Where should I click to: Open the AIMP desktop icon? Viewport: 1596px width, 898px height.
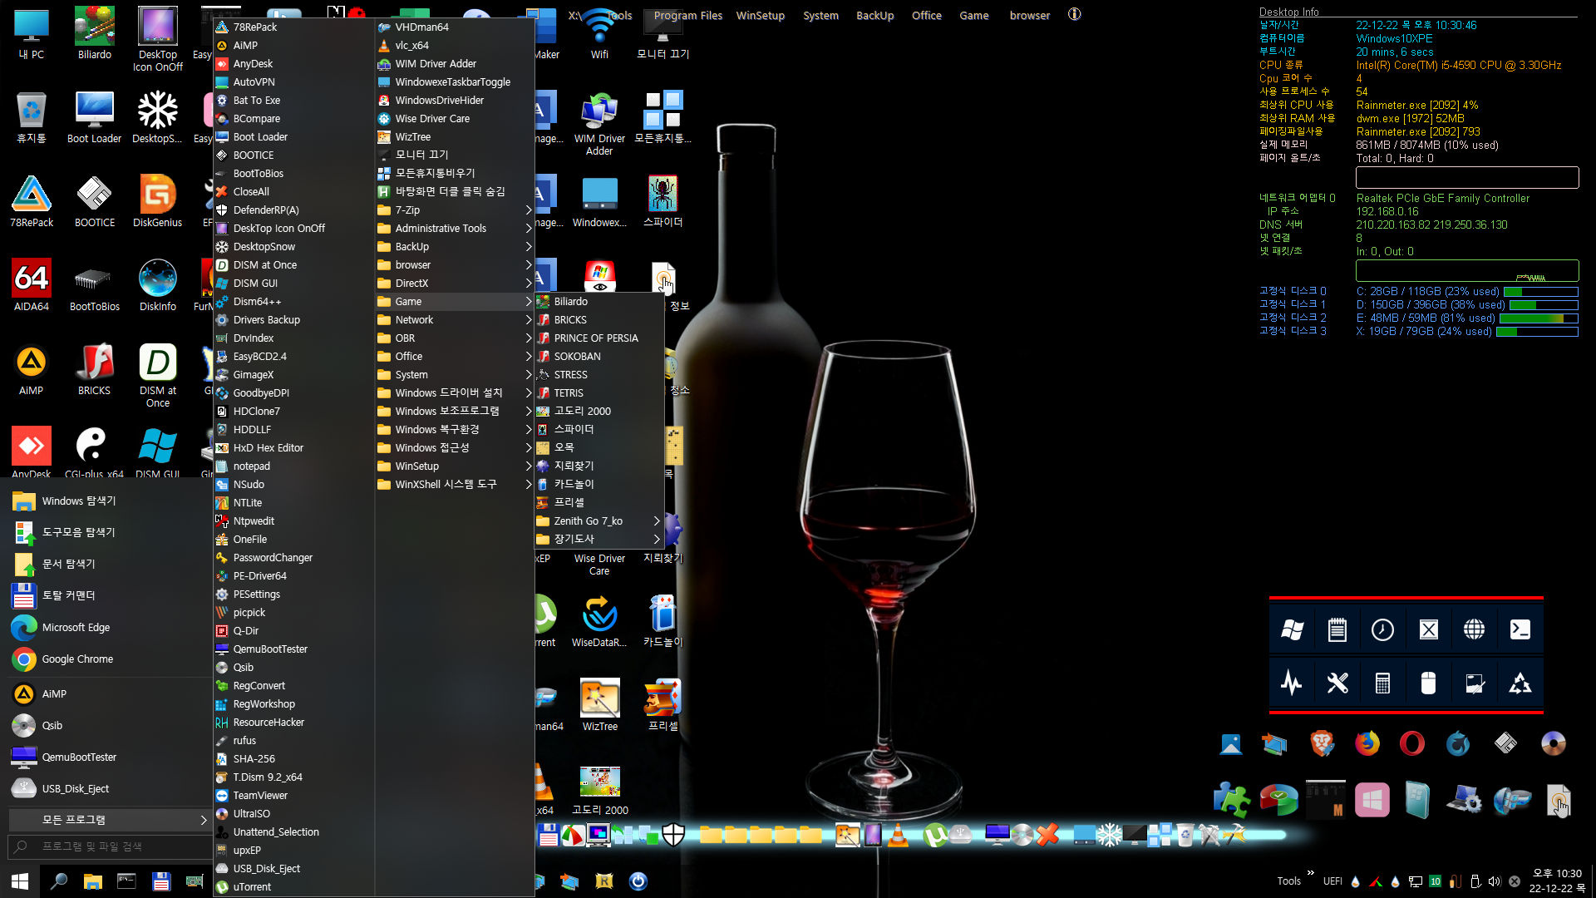click(x=32, y=369)
